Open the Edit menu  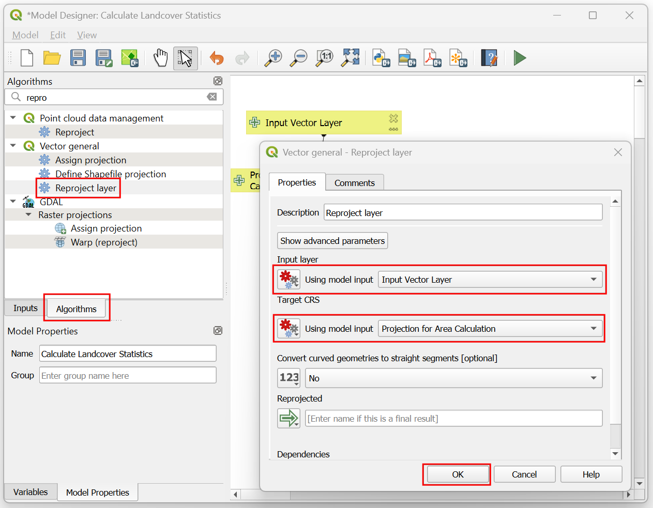(x=57, y=35)
